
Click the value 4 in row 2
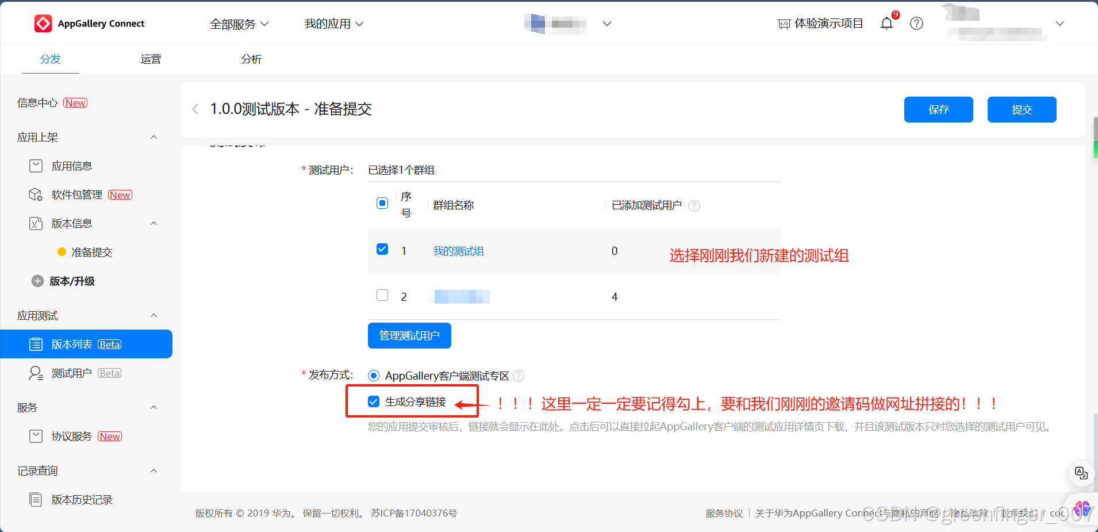point(615,297)
